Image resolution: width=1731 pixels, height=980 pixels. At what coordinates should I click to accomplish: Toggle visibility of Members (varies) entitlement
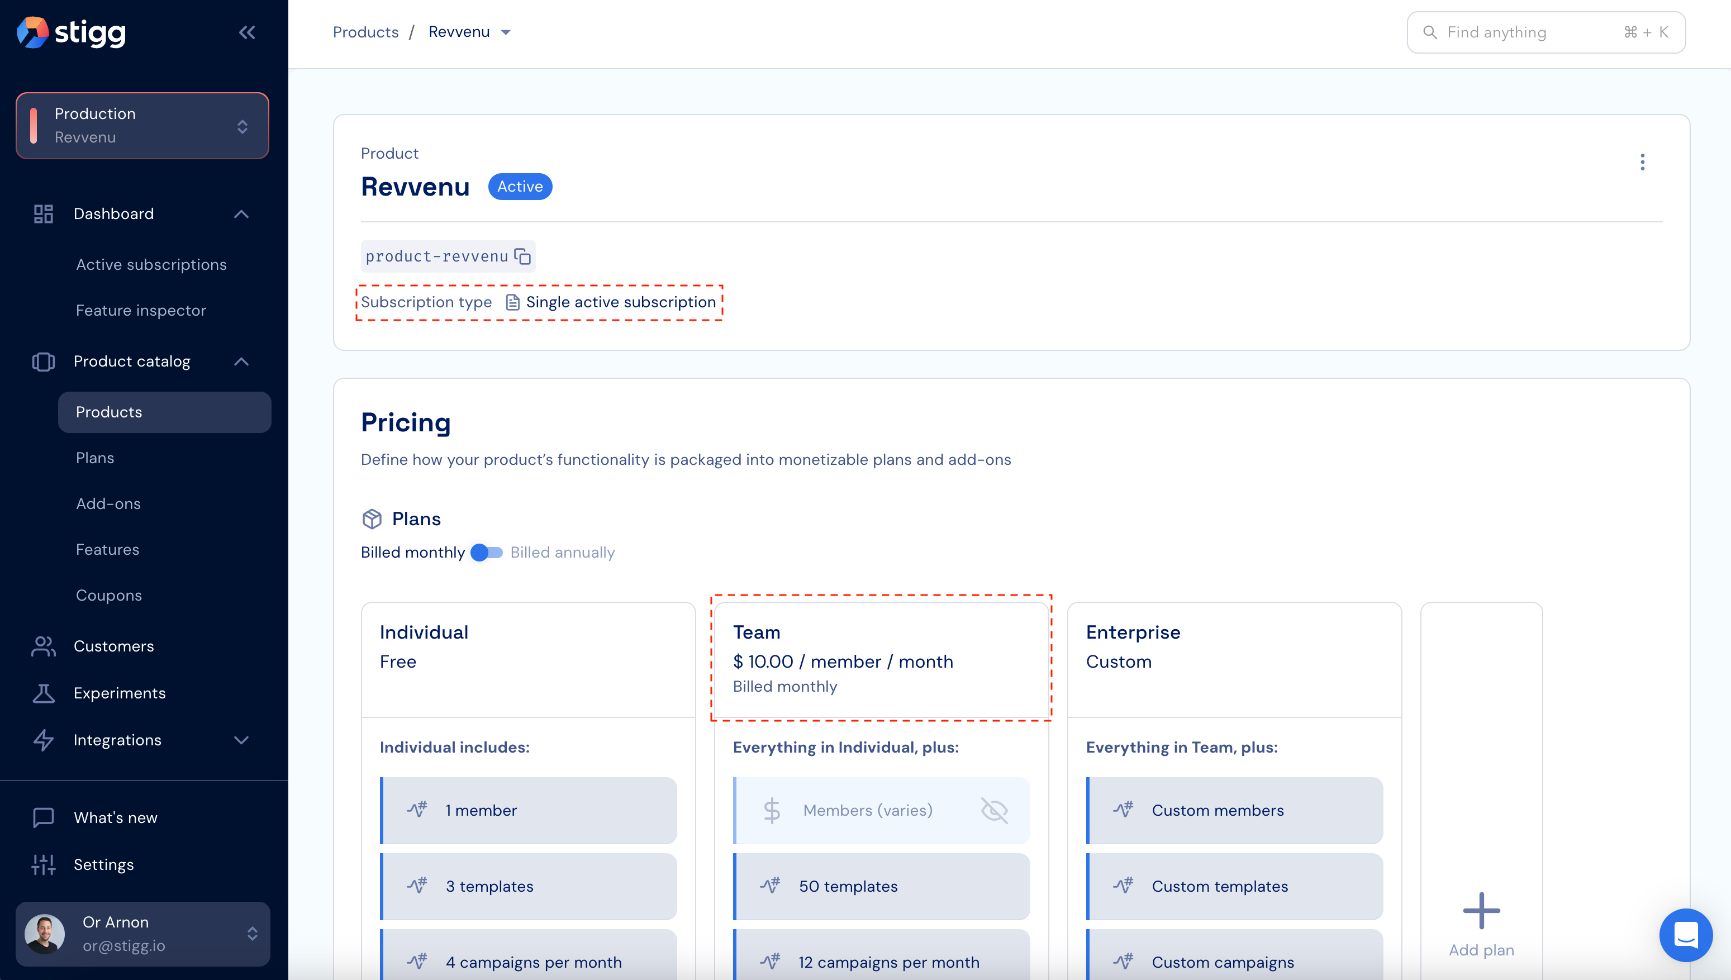click(x=993, y=810)
